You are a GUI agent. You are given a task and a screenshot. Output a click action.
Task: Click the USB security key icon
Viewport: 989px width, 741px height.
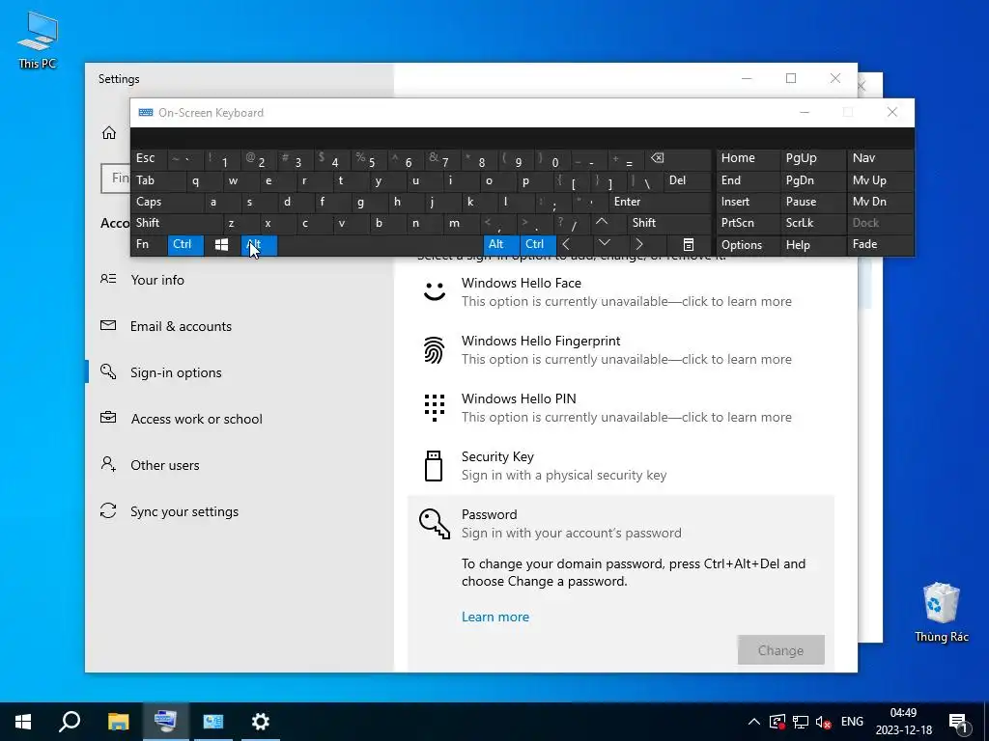click(x=434, y=466)
